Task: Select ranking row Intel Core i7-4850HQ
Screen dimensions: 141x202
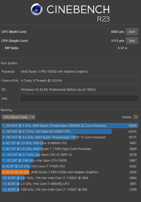Action: (70, 184)
